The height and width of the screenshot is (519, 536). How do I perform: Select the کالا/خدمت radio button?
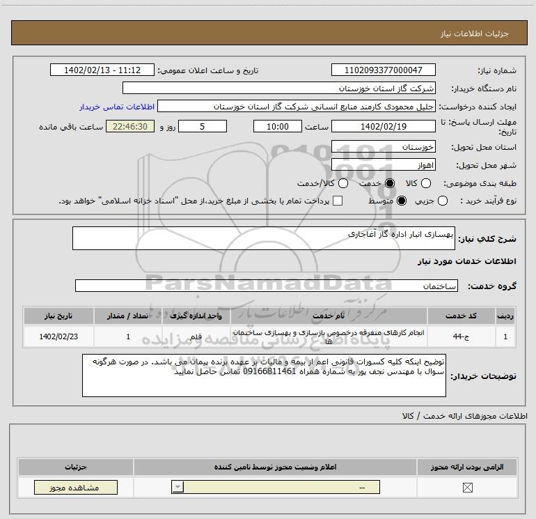coord(343,183)
